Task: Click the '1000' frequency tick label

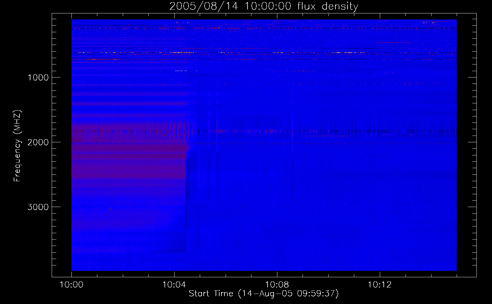Action: (38, 78)
